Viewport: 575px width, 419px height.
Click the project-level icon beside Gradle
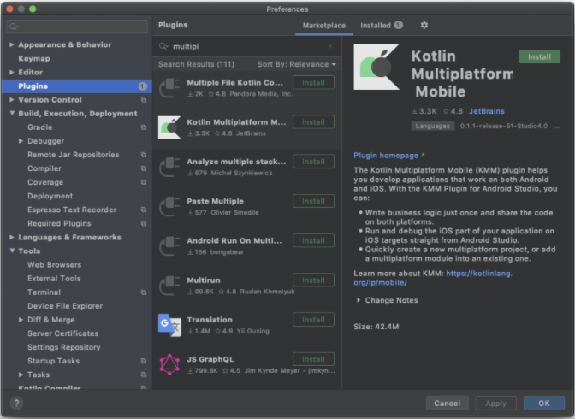pos(144,127)
